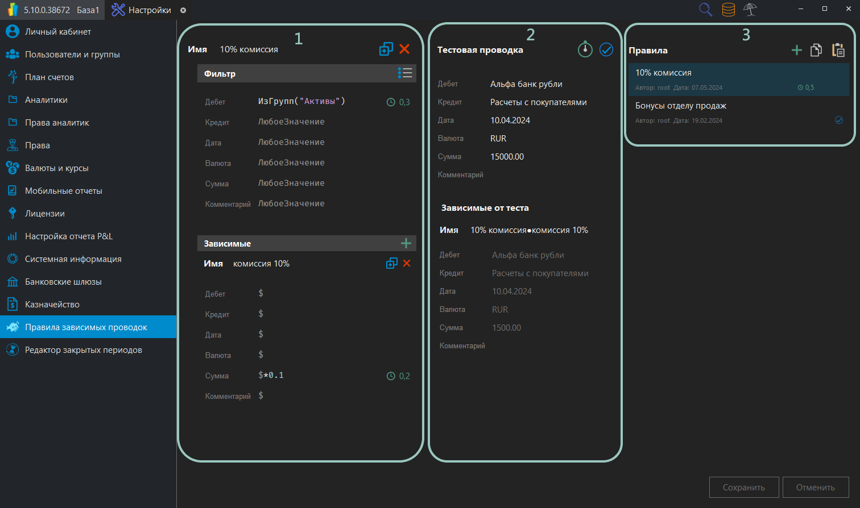Enable the checkmark on 'Бонусы отделу продаж' rule
The image size is (860, 508).
tap(838, 120)
